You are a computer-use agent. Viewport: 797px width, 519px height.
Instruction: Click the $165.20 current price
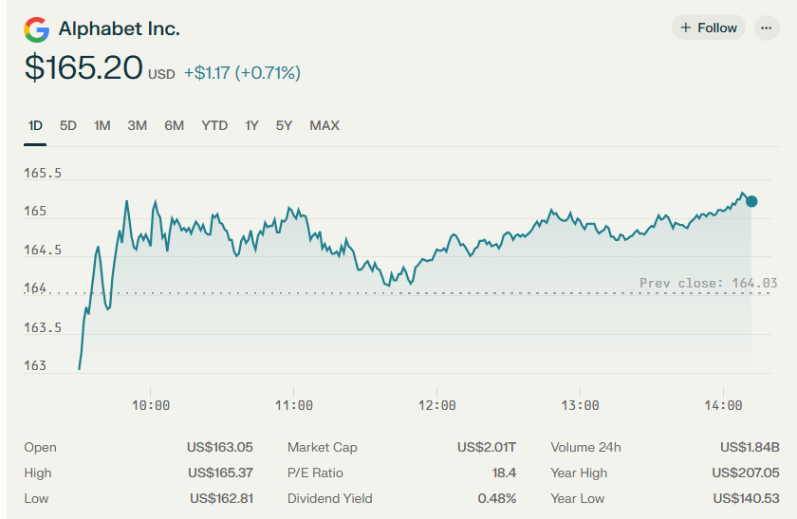83,67
